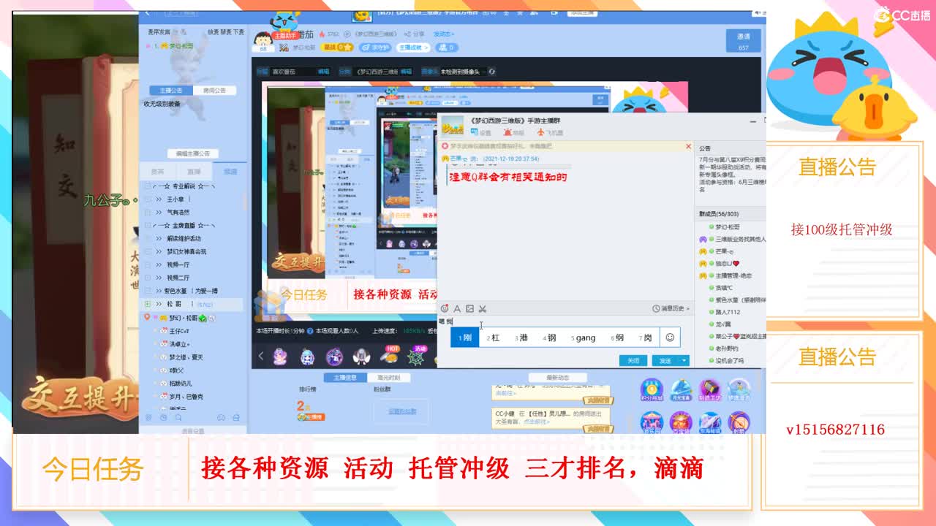Select the first purple-haired gift avatar
Image resolution: width=936 pixels, height=526 pixels.
280,357
